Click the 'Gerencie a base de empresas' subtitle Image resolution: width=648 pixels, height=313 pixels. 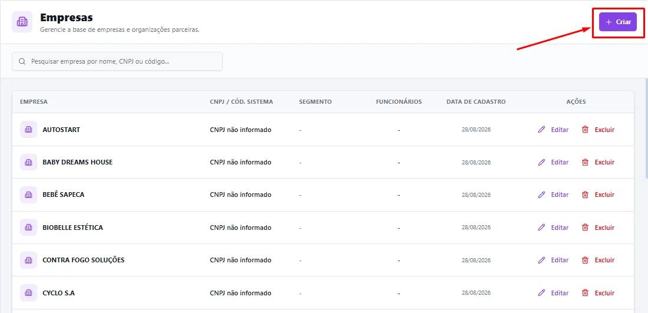pos(120,30)
